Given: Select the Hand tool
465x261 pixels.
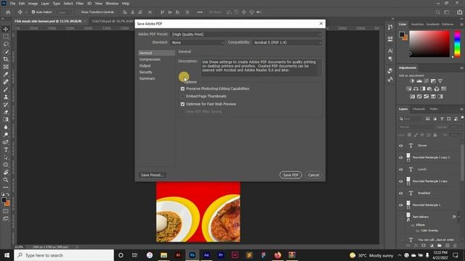Looking at the screenshot, I should coord(6,173).
